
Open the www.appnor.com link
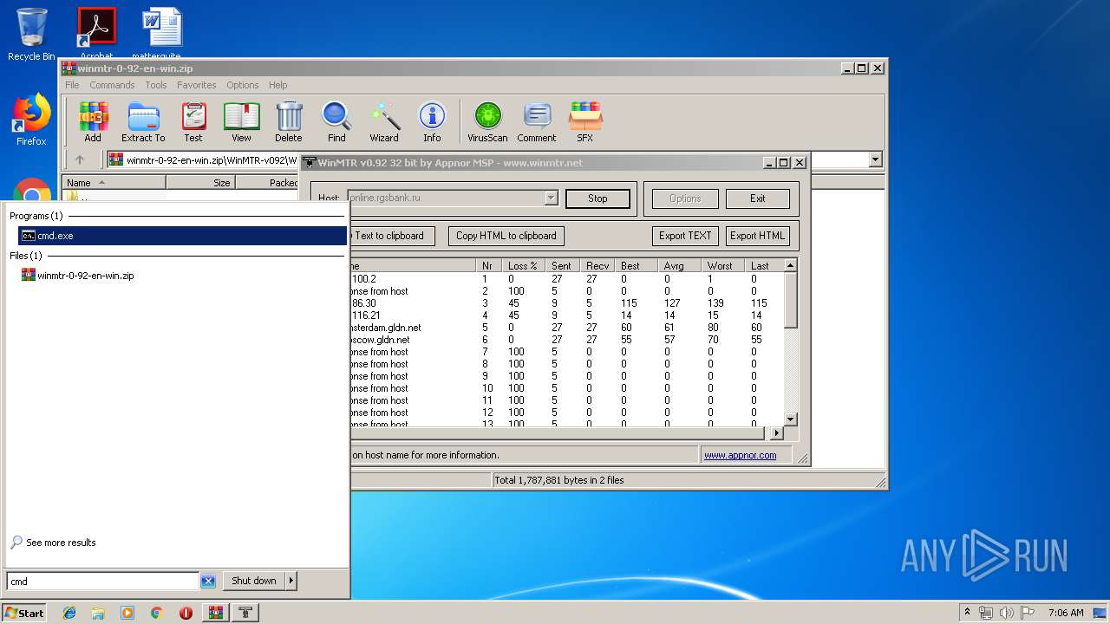click(x=740, y=455)
